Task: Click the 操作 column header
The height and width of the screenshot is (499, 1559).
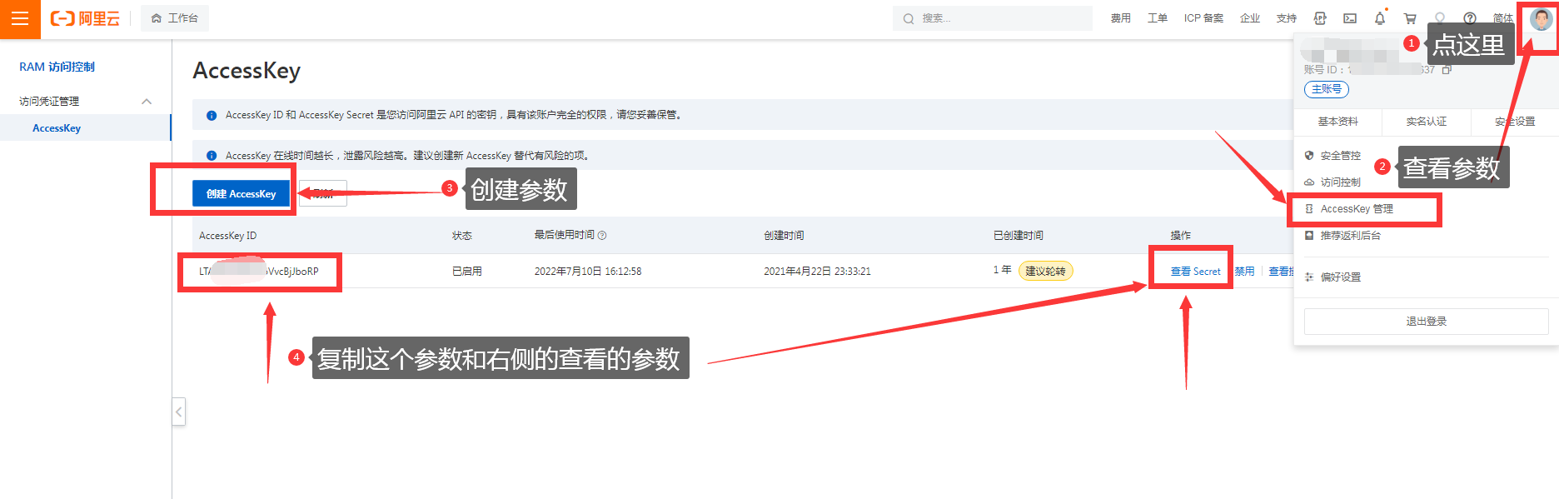Action: pyautogui.click(x=1181, y=236)
